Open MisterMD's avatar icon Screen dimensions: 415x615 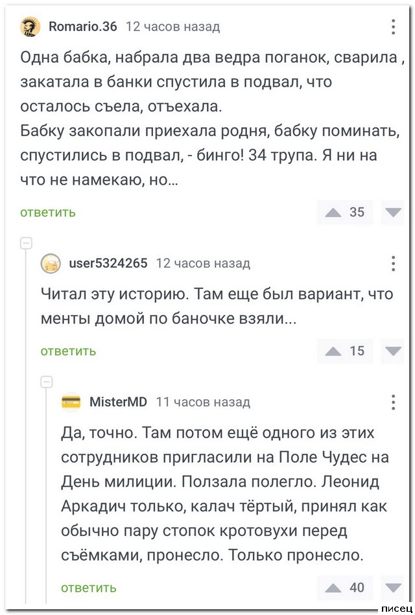(71, 402)
